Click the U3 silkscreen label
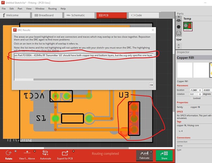Viewport: 212px width, 163px height. tap(124, 95)
